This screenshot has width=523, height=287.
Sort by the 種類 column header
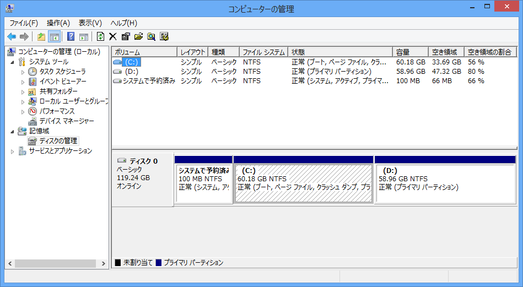224,52
